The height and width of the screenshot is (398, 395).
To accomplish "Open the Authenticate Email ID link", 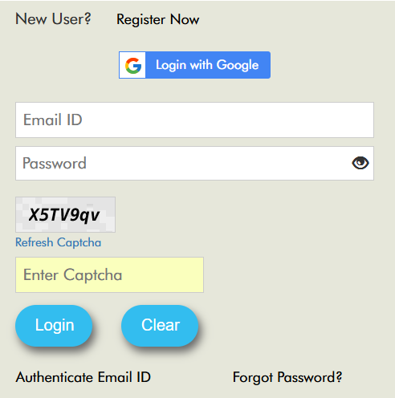I will tap(83, 377).
